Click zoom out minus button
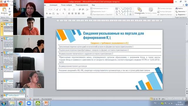The width and height of the screenshot is (188, 106). point(167,99)
